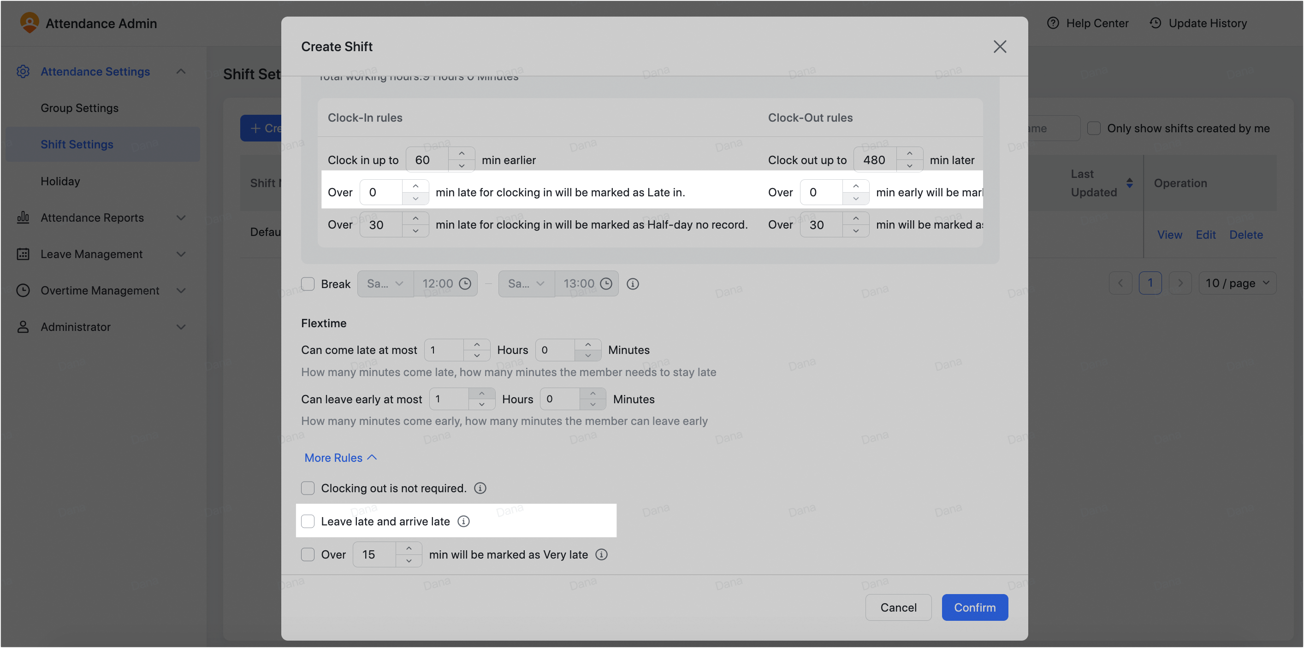Click the Attendance Reports bar chart icon

click(x=23, y=218)
